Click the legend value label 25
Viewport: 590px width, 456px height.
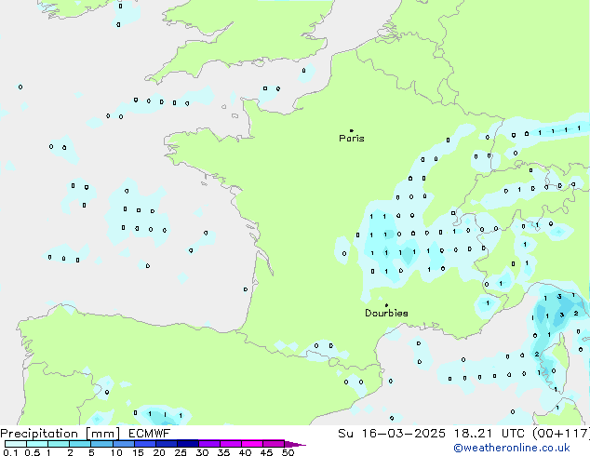(181, 452)
